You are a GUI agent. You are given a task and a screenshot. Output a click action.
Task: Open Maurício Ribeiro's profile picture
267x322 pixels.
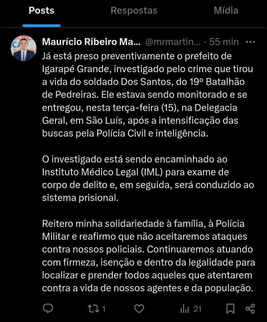coord(24,48)
